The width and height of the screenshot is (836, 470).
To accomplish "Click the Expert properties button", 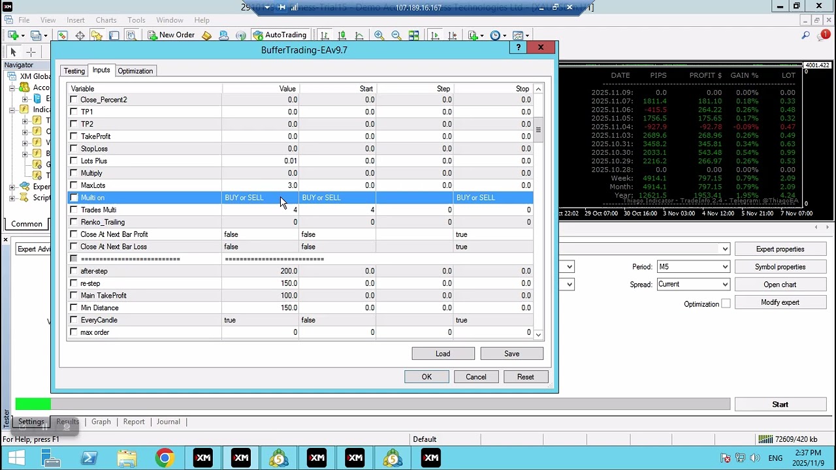I will [x=780, y=249].
